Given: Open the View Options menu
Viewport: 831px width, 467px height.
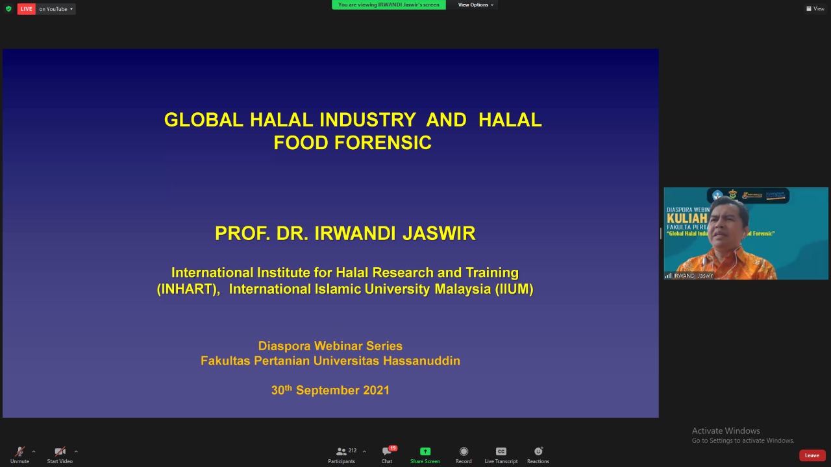Looking at the screenshot, I should click(x=476, y=5).
